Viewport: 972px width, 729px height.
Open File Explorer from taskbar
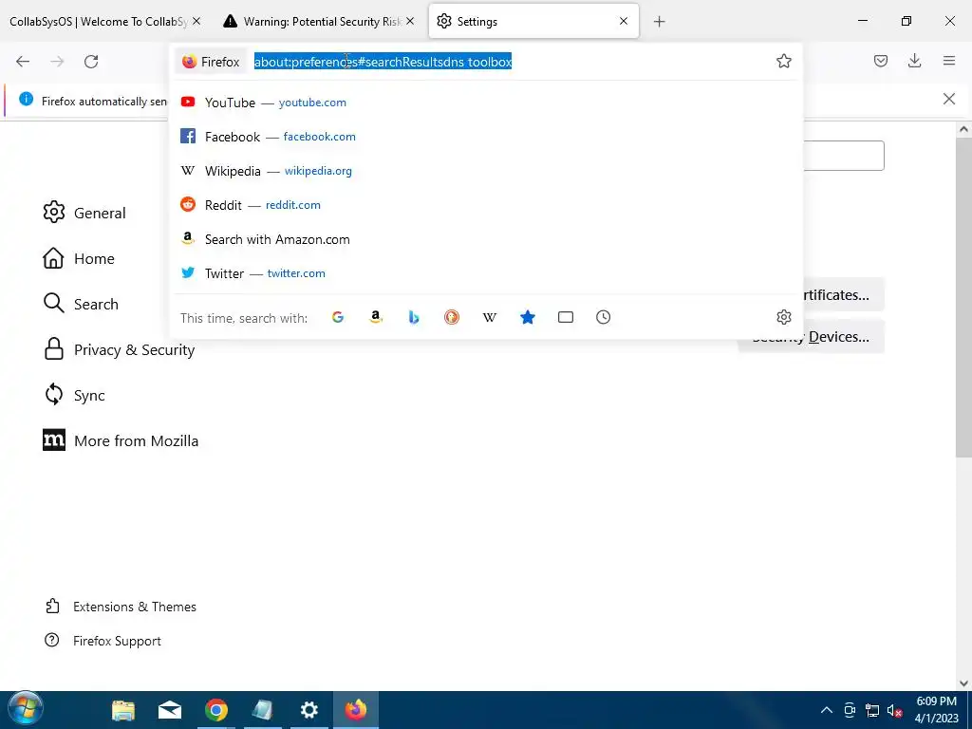click(123, 710)
